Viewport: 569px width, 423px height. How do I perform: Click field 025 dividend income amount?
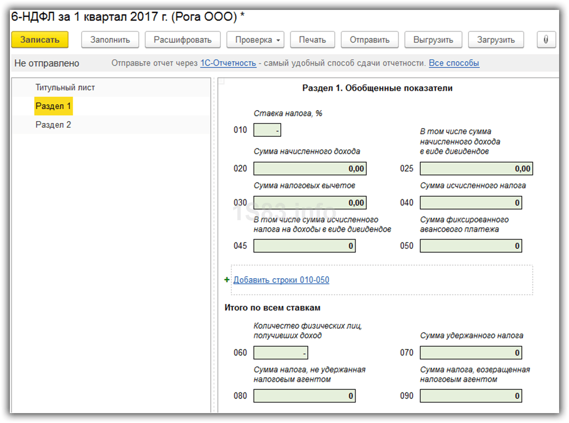click(476, 168)
